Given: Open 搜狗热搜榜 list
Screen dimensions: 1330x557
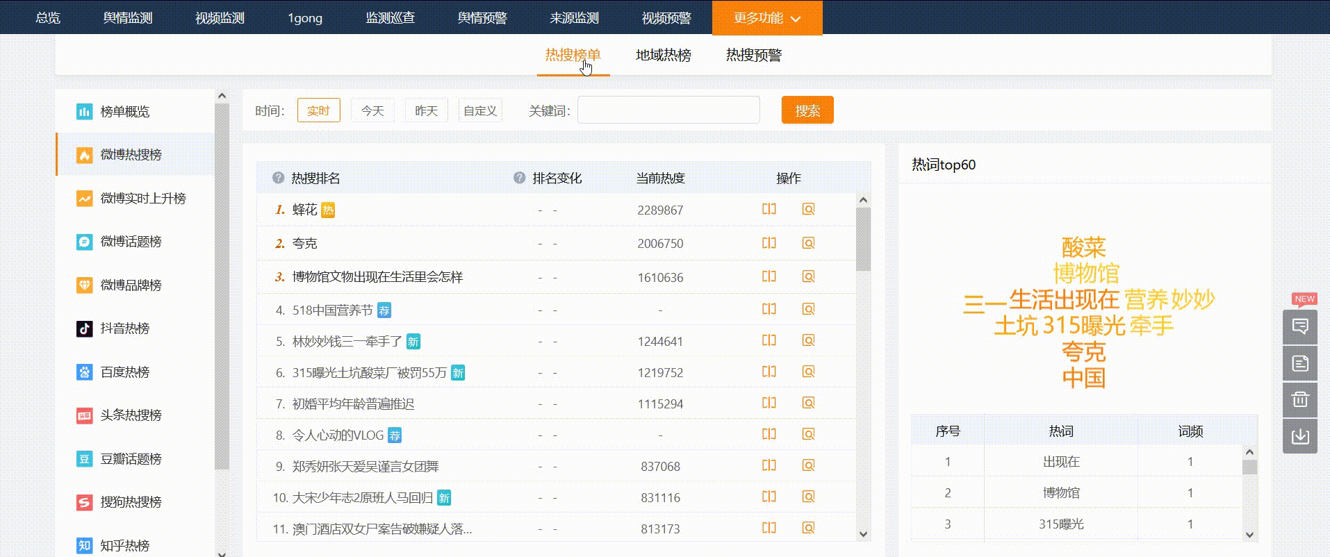Looking at the screenshot, I should (x=131, y=502).
